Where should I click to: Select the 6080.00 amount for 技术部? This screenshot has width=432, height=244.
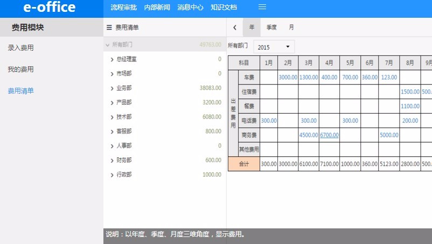(x=212, y=117)
